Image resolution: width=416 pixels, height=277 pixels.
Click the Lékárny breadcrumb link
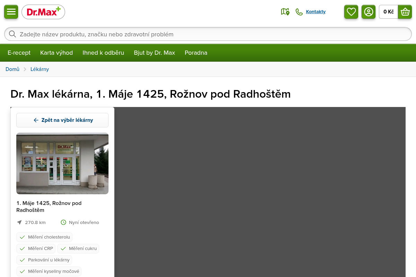tap(40, 69)
